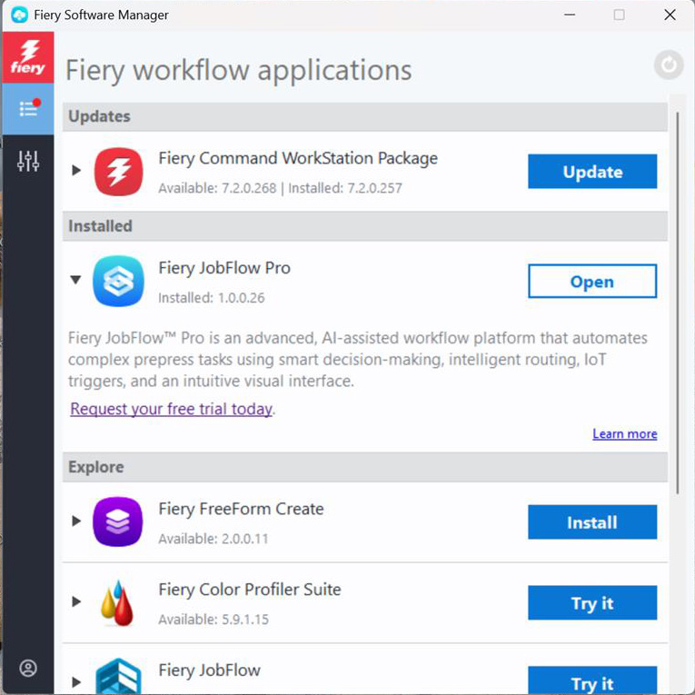Screen dimensions: 695x695
Task: Open the user account icon
Action: (x=28, y=668)
